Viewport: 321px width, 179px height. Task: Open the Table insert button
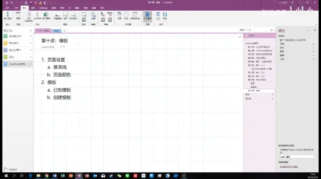pos(18,16)
